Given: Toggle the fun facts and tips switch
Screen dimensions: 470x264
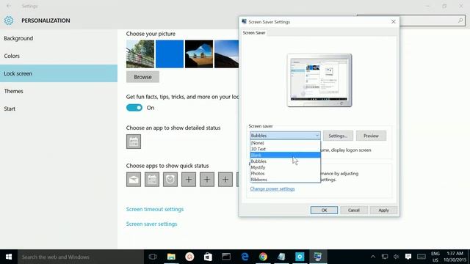Looking at the screenshot, I should click(134, 108).
